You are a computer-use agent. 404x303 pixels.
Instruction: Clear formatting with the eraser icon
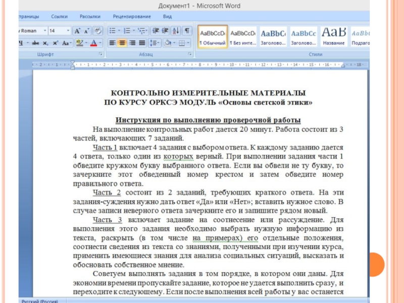[x=97, y=31]
